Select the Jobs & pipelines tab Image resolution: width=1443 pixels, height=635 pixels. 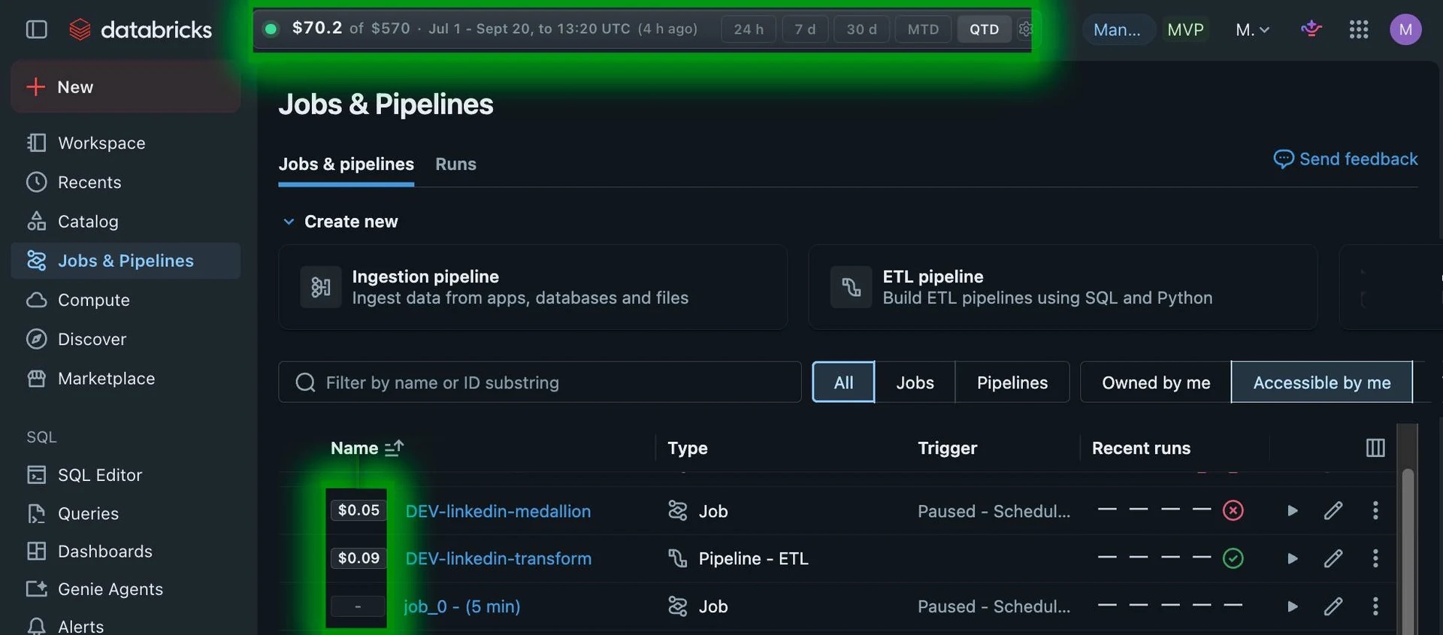(x=346, y=164)
